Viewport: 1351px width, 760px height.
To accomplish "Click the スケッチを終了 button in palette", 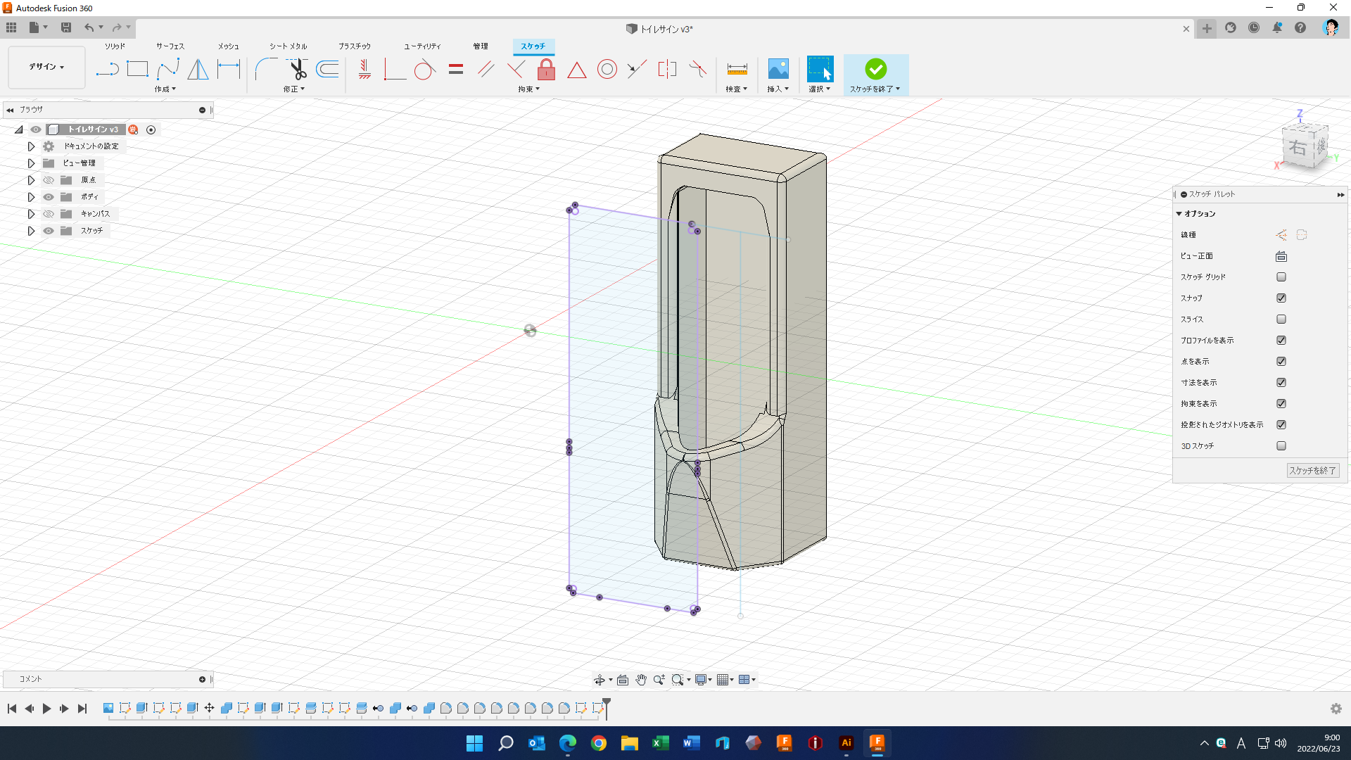I will click(x=1312, y=471).
